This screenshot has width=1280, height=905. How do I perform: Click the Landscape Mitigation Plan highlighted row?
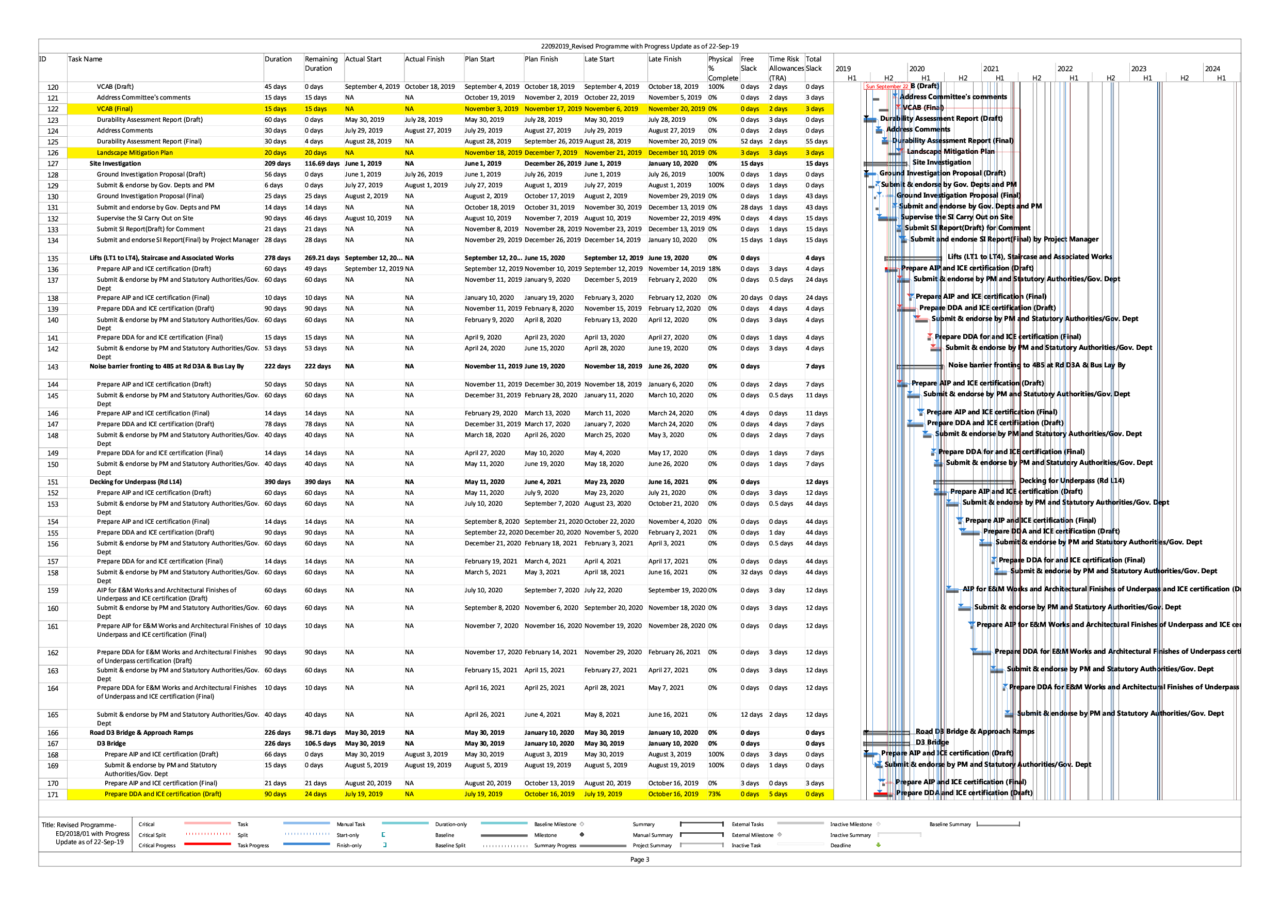135,152
